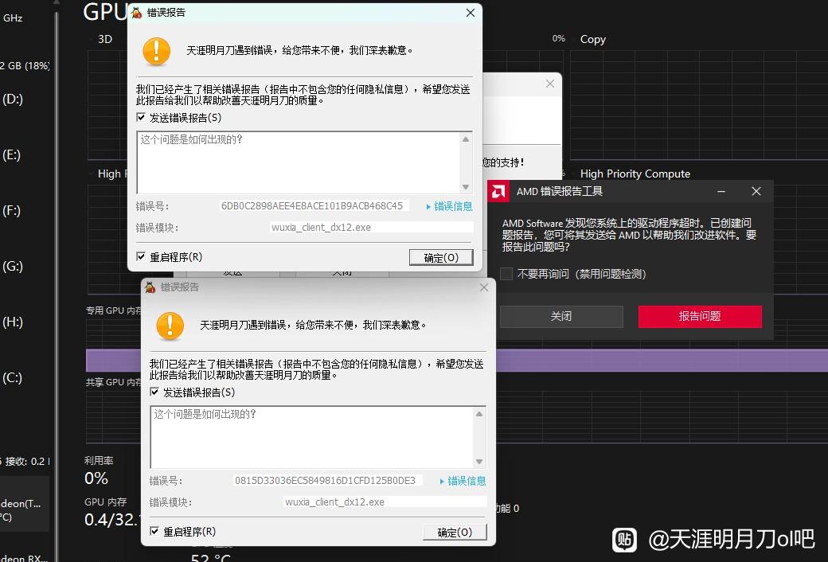Select the (G:) disk in Task Manager sidebar
The image size is (828, 562).
tap(13, 266)
